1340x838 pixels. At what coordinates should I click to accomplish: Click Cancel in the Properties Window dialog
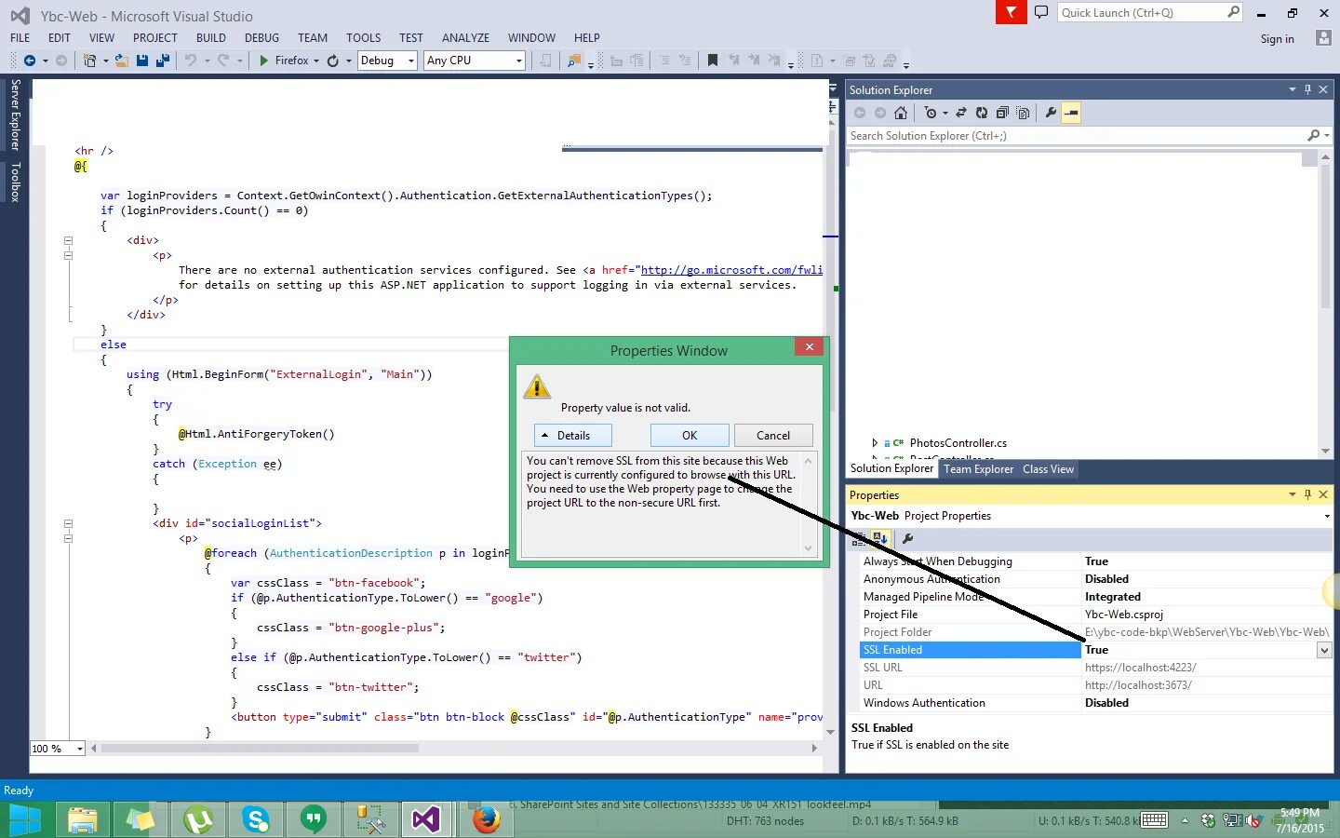(x=773, y=436)
